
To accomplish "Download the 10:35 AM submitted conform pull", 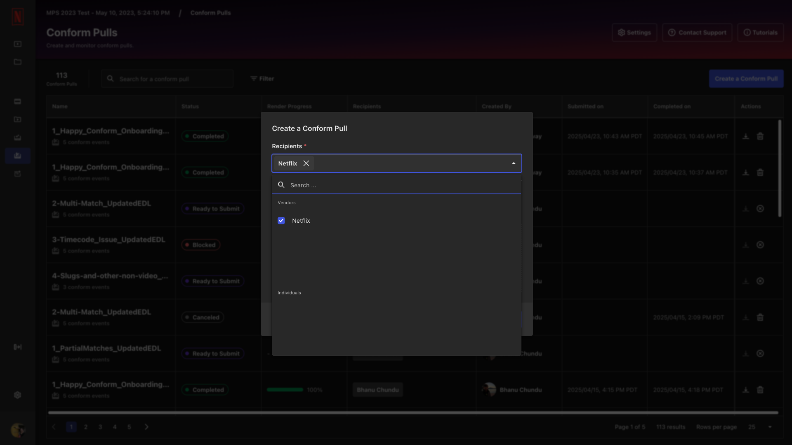I will pos(746,172).
